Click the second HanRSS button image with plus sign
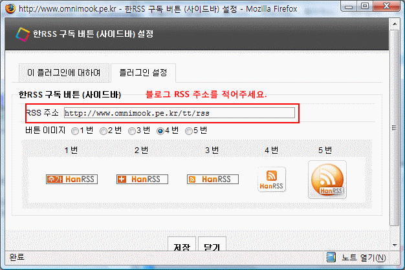The image size is (405, 270). [142, 179]
